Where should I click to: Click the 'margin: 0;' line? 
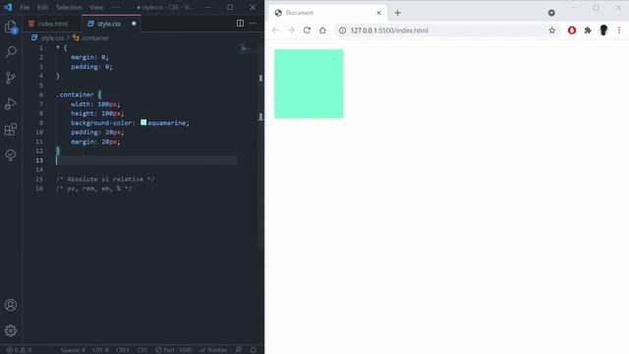click(89, 57)
